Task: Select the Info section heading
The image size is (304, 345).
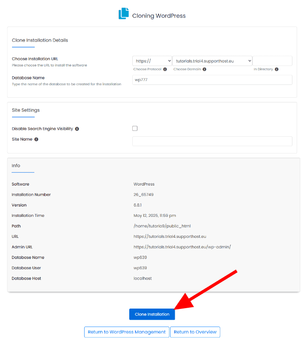Action: coord(16,165)
